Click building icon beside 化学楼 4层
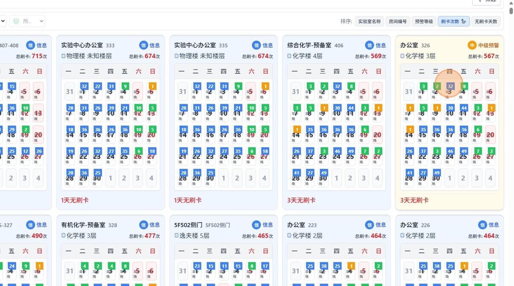514x286 pixels. tap(290, 56)
